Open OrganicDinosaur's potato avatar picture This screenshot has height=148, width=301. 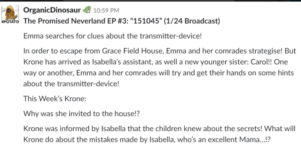(x=10, y=14)
